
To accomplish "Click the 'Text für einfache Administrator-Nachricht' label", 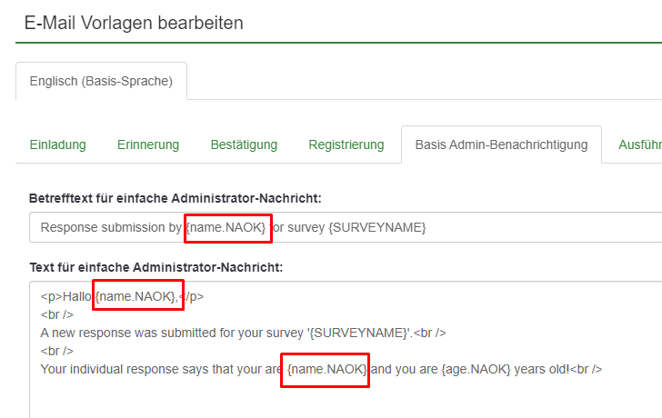I will click(156, 266).
